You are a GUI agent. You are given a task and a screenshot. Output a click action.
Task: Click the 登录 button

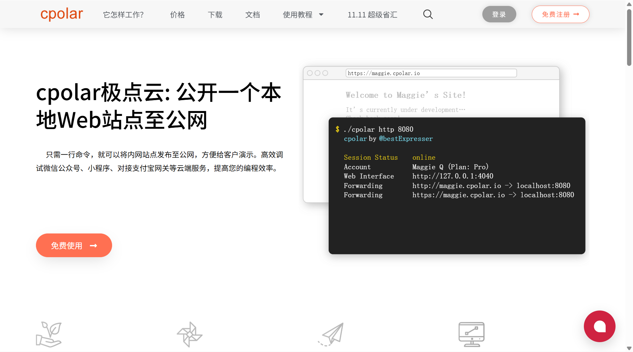click(499, 14)
